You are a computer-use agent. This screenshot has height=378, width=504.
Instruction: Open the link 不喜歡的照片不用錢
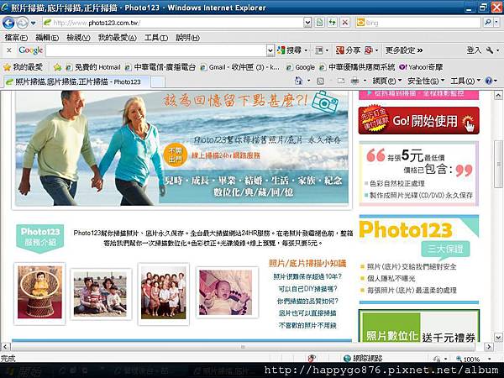pos(307,325)
